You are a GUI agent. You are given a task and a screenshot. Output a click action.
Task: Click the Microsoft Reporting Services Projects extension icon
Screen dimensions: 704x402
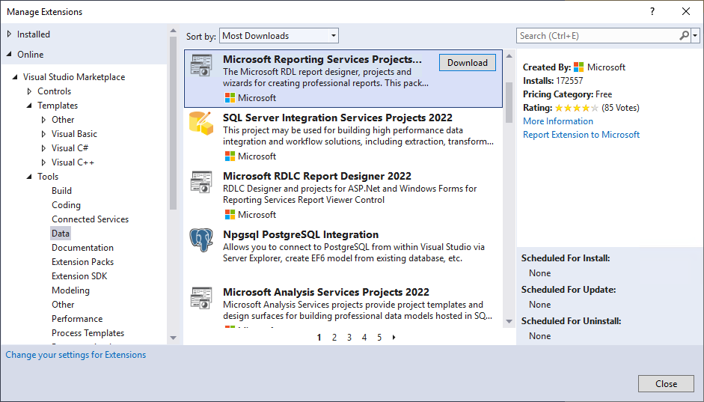click(x=201, y=66)
